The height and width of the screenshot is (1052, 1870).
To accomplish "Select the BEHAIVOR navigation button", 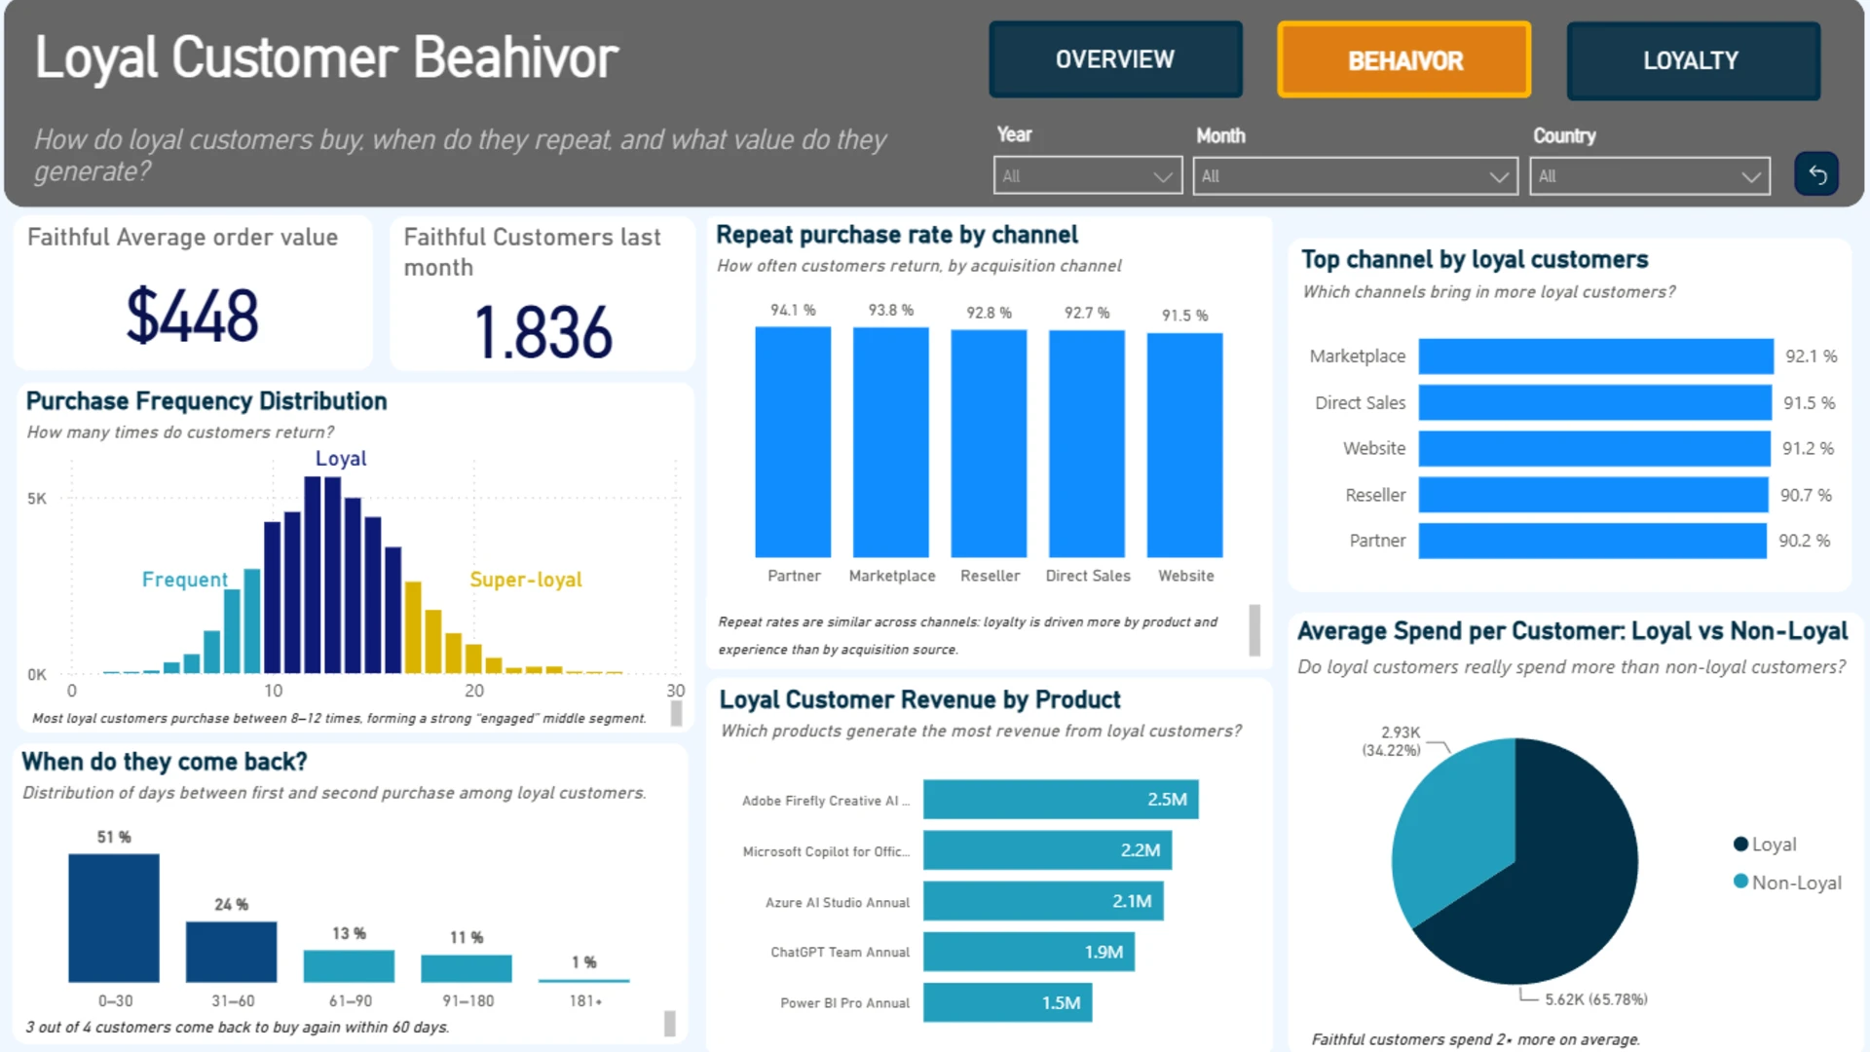I will [1403, 60].
